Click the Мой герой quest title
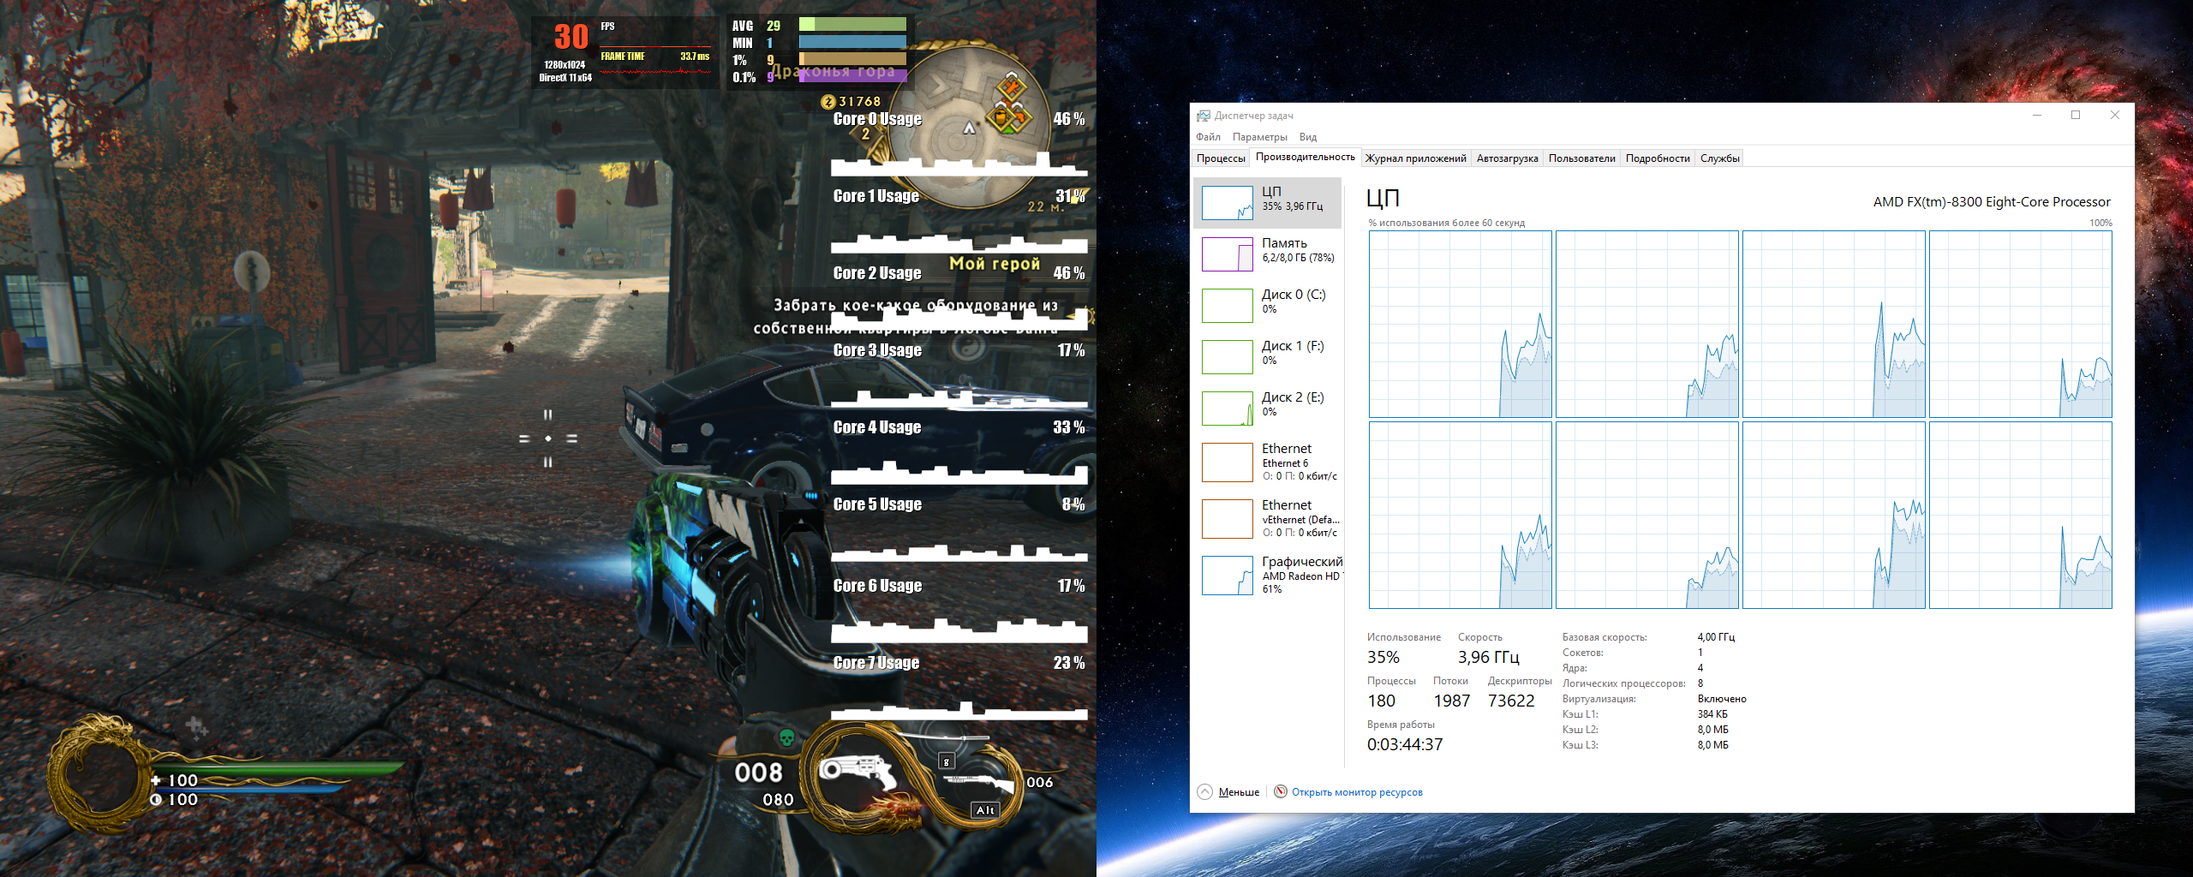This screenshot has width=2193, height=877. point(995,264)
